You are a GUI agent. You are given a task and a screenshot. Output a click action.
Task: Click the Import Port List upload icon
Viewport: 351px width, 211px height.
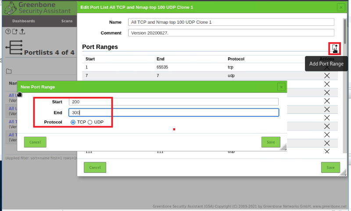click(22, 32)
